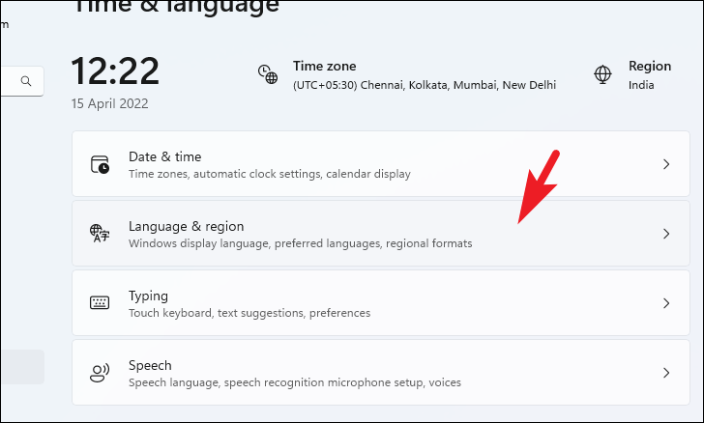Expand the Speech row chevron arrow
704x423 pixels.
(x=665, y=373)
